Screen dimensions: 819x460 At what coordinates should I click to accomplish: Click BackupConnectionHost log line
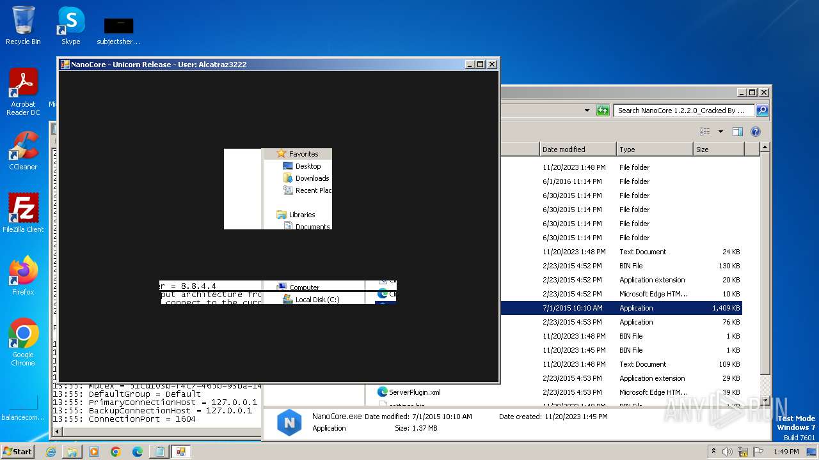pos(152,411)
